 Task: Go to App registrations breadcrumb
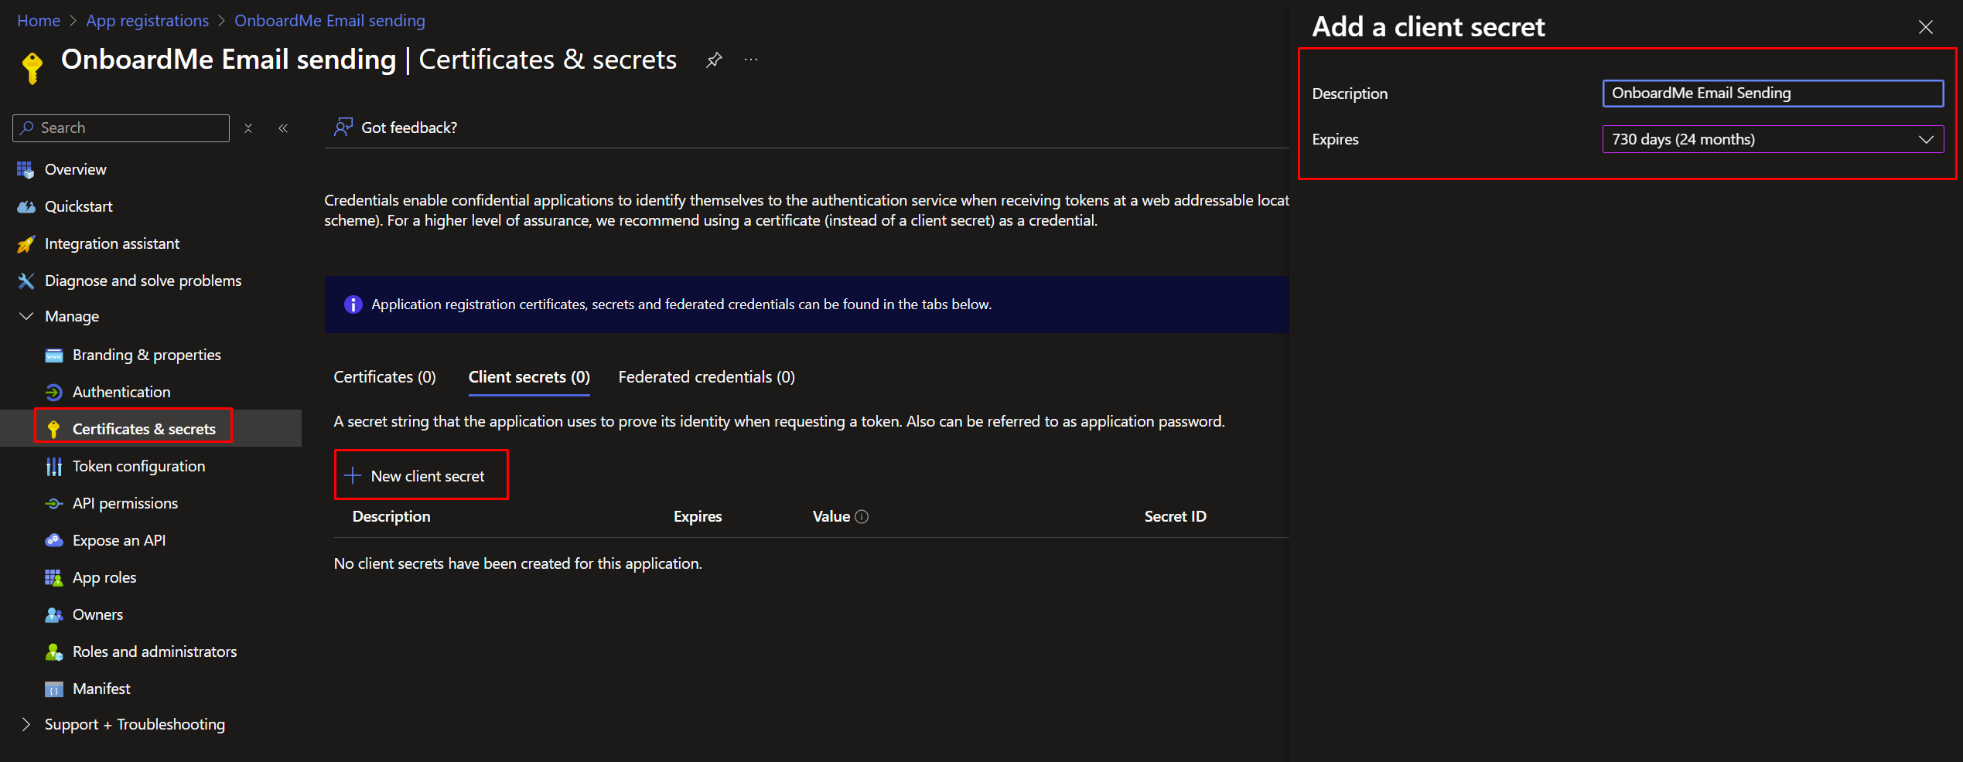point(147,21)
